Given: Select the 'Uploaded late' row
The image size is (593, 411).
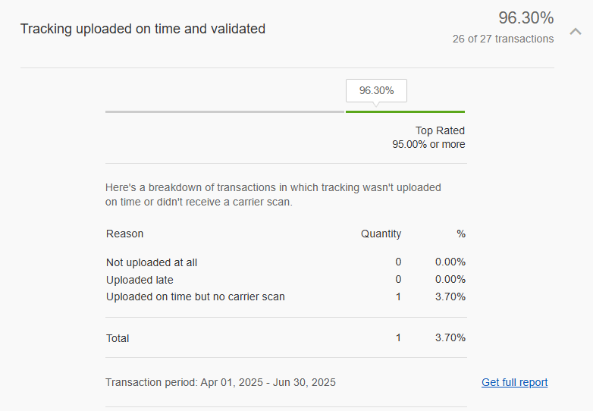Looking at the screenshot, I should coord(140,280).
